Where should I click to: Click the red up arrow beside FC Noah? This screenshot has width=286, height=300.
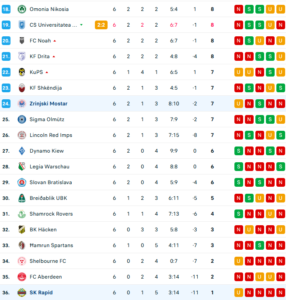tap(55, 41)
